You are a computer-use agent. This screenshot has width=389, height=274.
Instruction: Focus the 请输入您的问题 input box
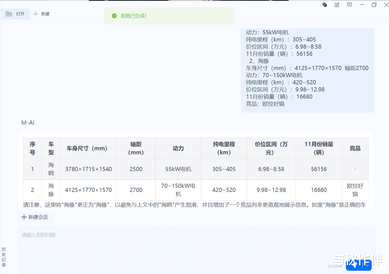coord(197,250)
